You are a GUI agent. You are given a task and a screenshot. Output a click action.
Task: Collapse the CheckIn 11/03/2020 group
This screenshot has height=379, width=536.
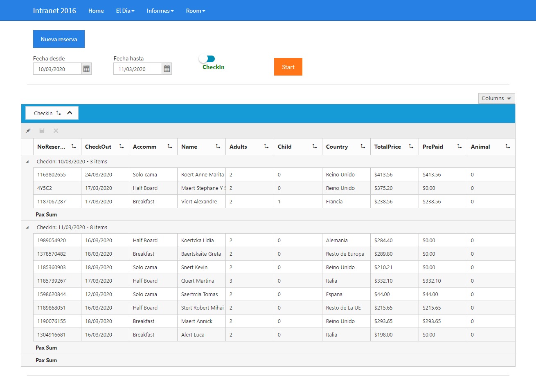[27, 227]
